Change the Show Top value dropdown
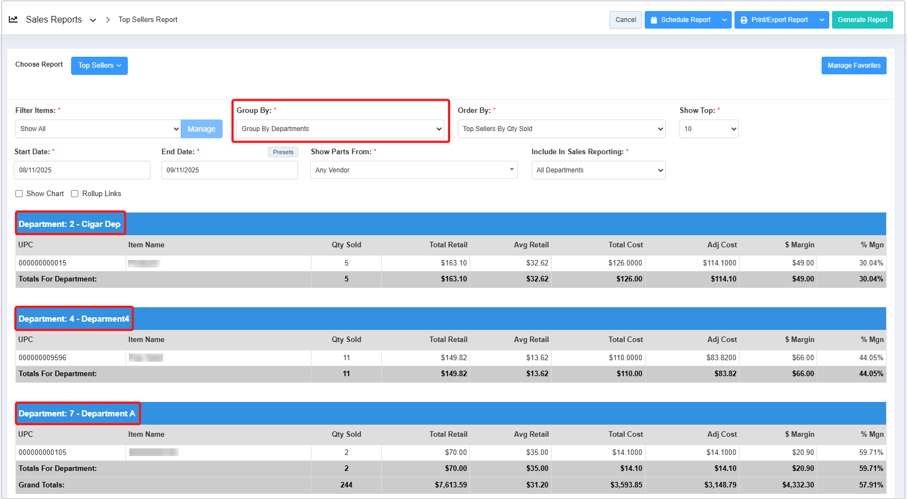 pyautogui.click(x=709, y=129)
